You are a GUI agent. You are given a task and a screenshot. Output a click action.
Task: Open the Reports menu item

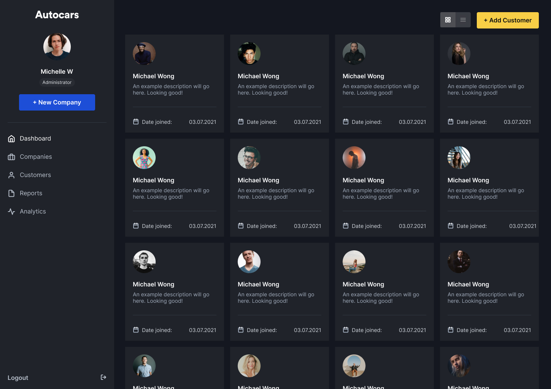(31, 193)
